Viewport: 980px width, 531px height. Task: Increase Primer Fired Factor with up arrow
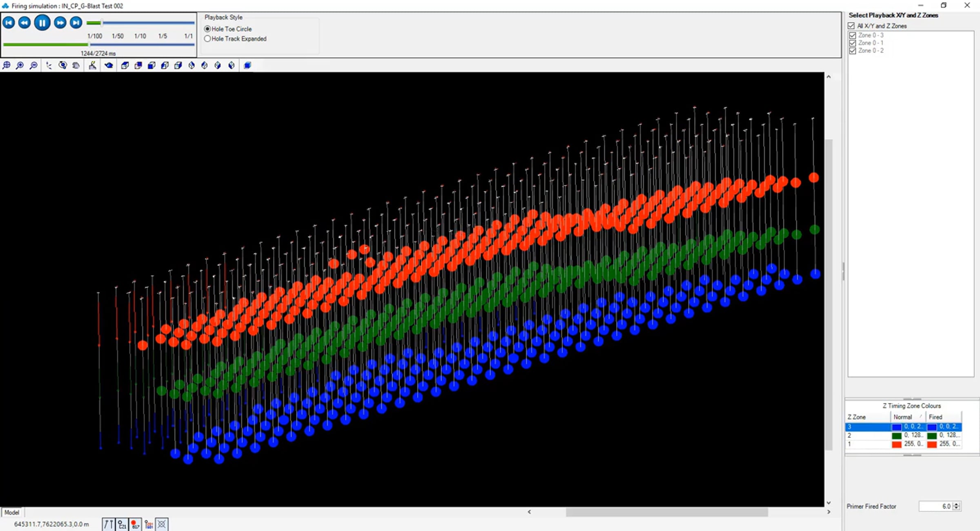pyautogui.click(x=956, y=504)
